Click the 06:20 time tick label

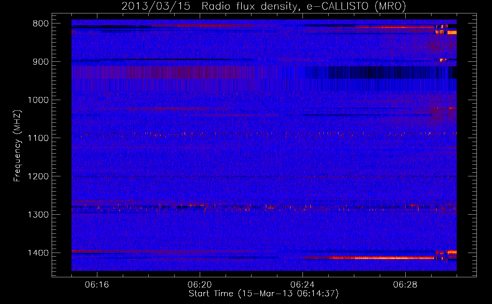pyautogui.click(x=200, y=285)
